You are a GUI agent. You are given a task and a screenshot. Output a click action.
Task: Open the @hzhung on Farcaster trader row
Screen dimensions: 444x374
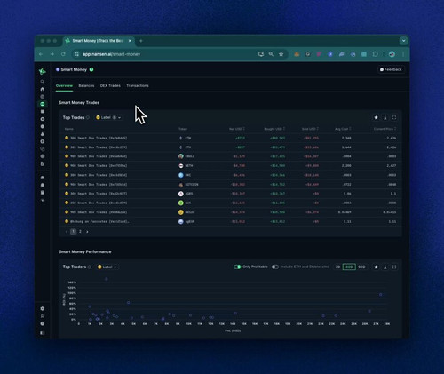coord(231,221)
